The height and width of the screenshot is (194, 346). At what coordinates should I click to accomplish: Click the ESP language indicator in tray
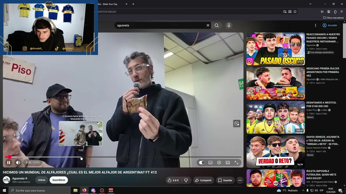pyautogui.click(x=322, y=190)
